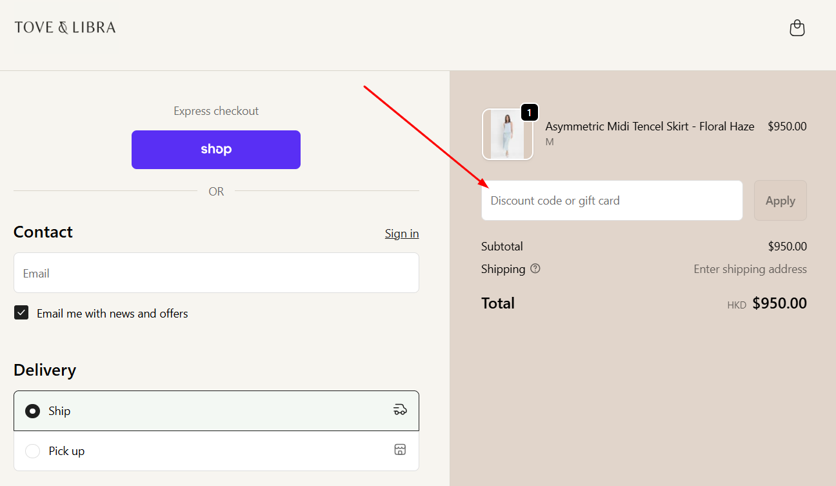Click the Shop Pay express checkout logo
The width and height of the screenshot is (836, 486).
coord(215,149)
